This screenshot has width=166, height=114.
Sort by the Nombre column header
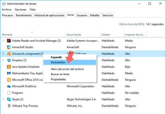33,34
